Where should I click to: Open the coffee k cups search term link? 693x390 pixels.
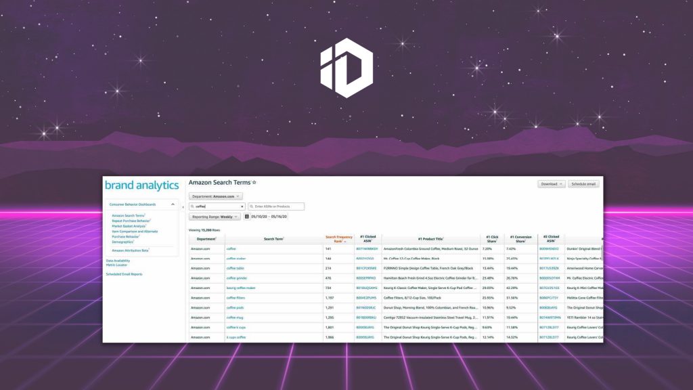tap(236, 328)
